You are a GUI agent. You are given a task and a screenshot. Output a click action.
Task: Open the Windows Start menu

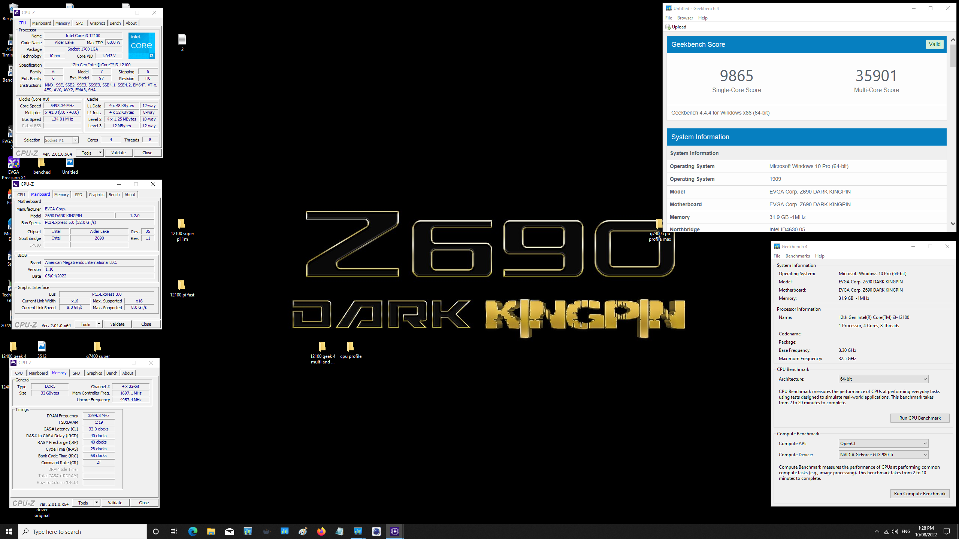click(9, 531)
